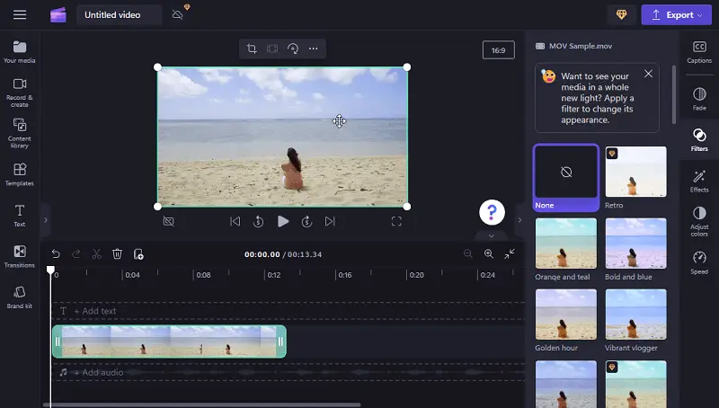Viewport: 719px width, 408px height.
Task: Rewind 5 seconds
Action: click(258, 221)
